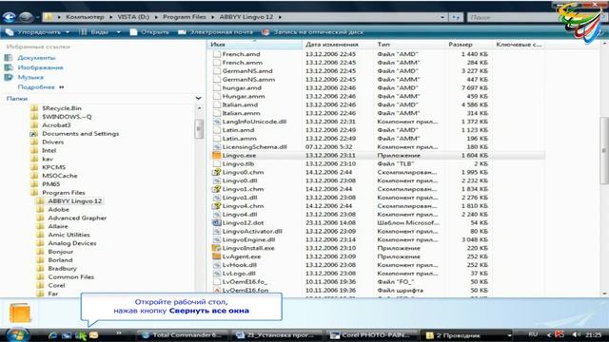Click the file list vertical scrollbar thumb

click(604, 149)
